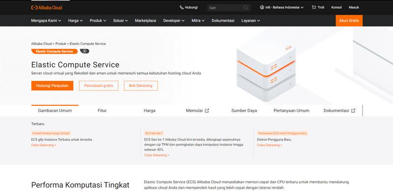Click the phone icon beside Hubungi

[181, 7]
